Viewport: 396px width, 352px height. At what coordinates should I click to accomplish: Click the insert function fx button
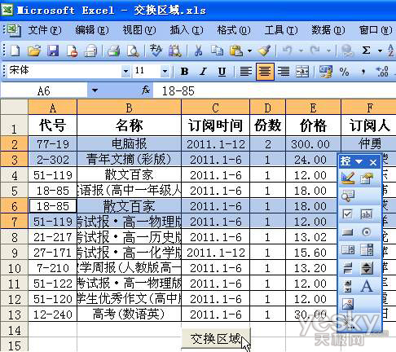(x=146, y=90)
